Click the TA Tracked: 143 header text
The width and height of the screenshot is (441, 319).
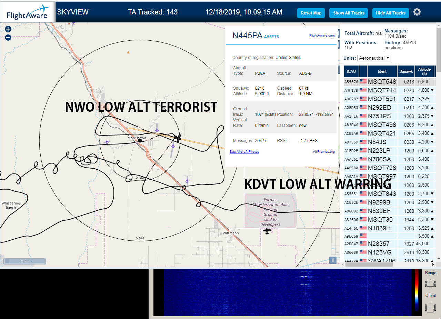153,12
